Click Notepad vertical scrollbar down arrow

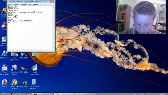click(53, 47)
